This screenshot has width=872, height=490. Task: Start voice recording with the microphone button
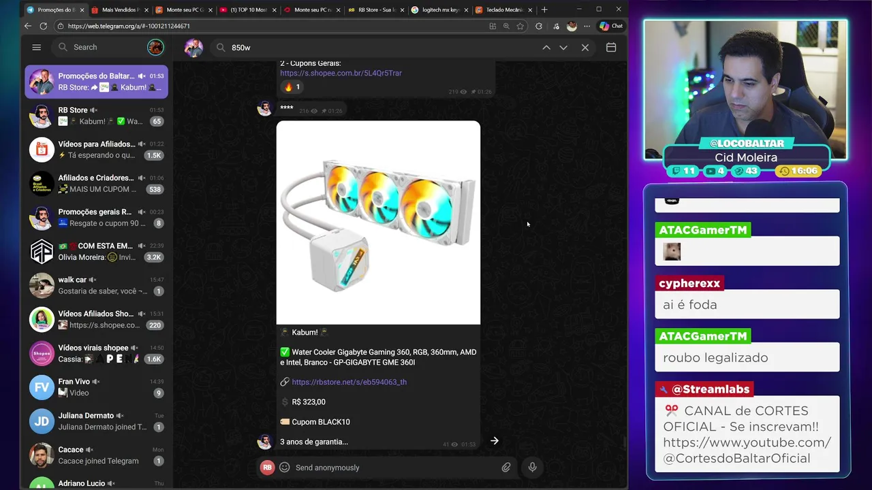532,468
